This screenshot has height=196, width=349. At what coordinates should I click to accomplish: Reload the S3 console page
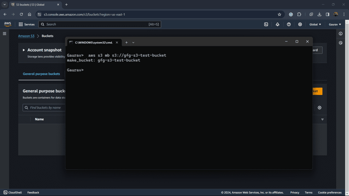[21, 14]
